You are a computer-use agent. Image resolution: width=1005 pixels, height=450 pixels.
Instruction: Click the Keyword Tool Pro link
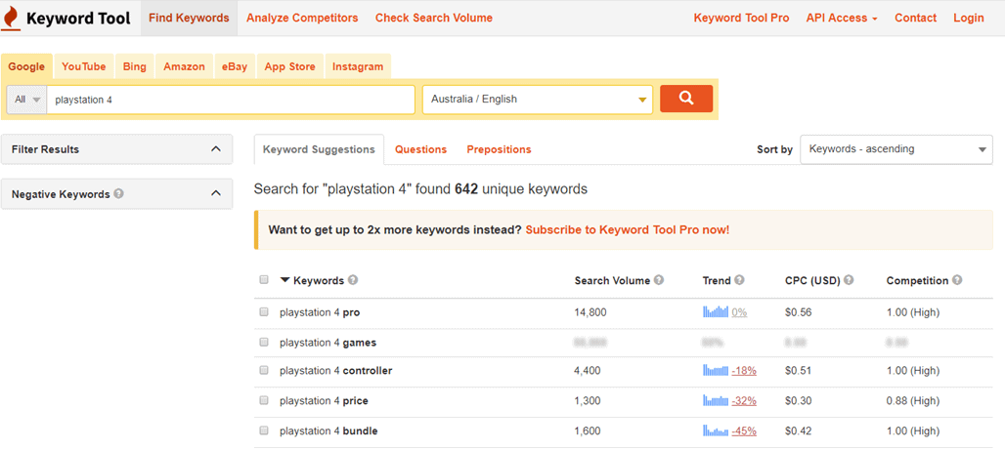(742, 18)
